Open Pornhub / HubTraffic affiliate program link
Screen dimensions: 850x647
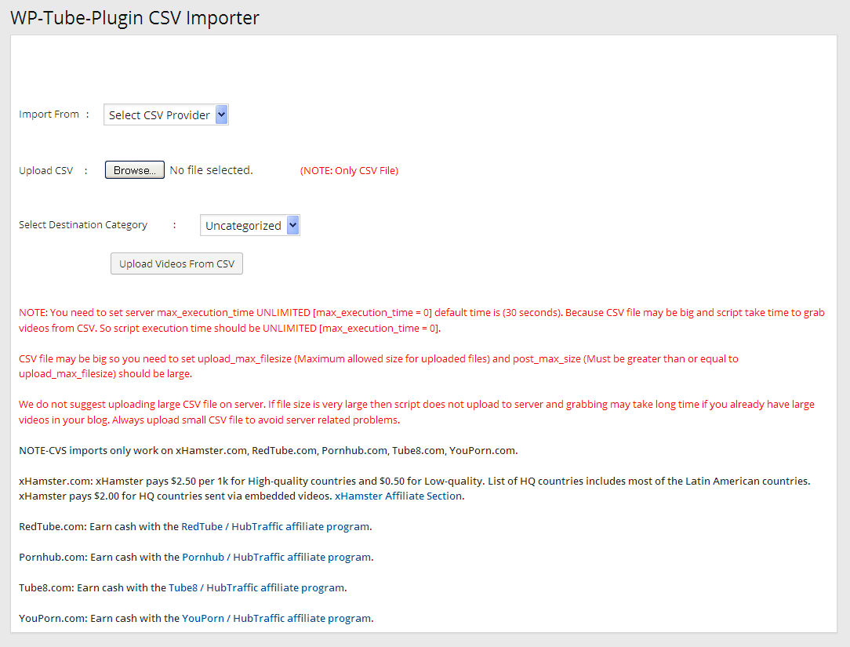coord(277,557)
